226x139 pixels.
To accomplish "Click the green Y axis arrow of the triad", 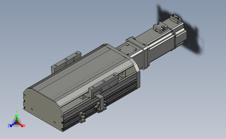I will 17,118.
